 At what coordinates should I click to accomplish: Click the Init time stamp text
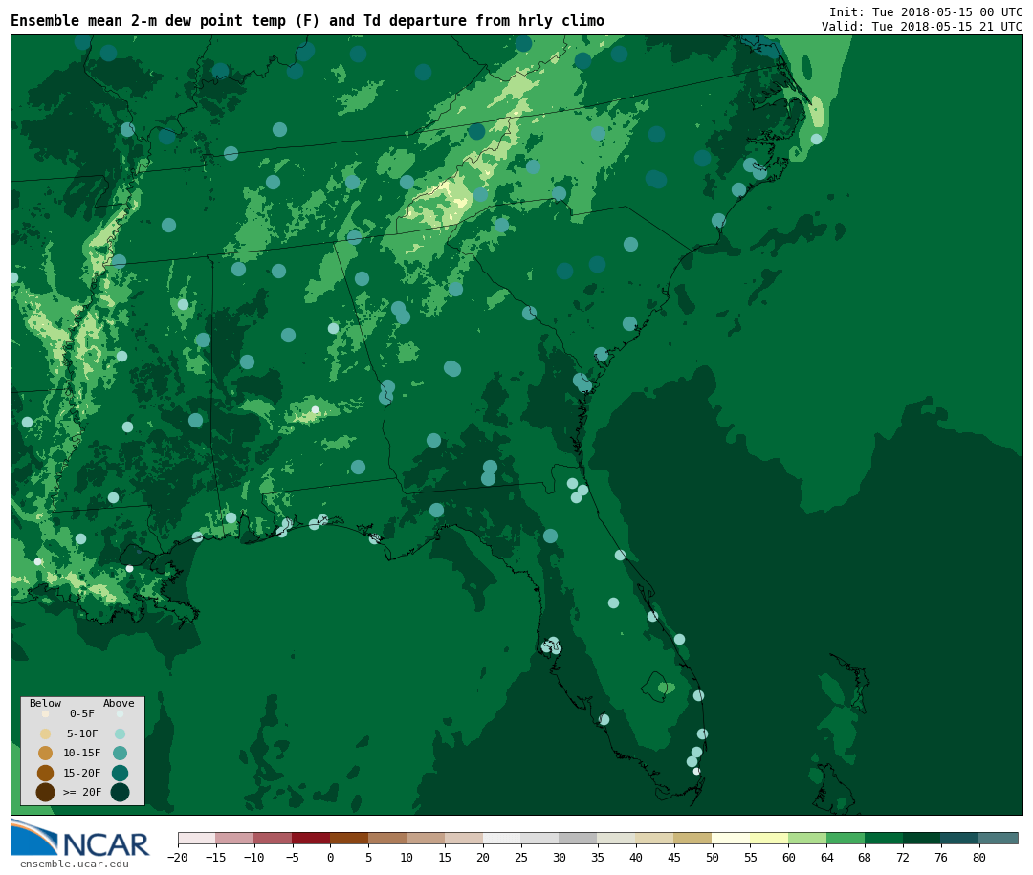pos(925,12)
